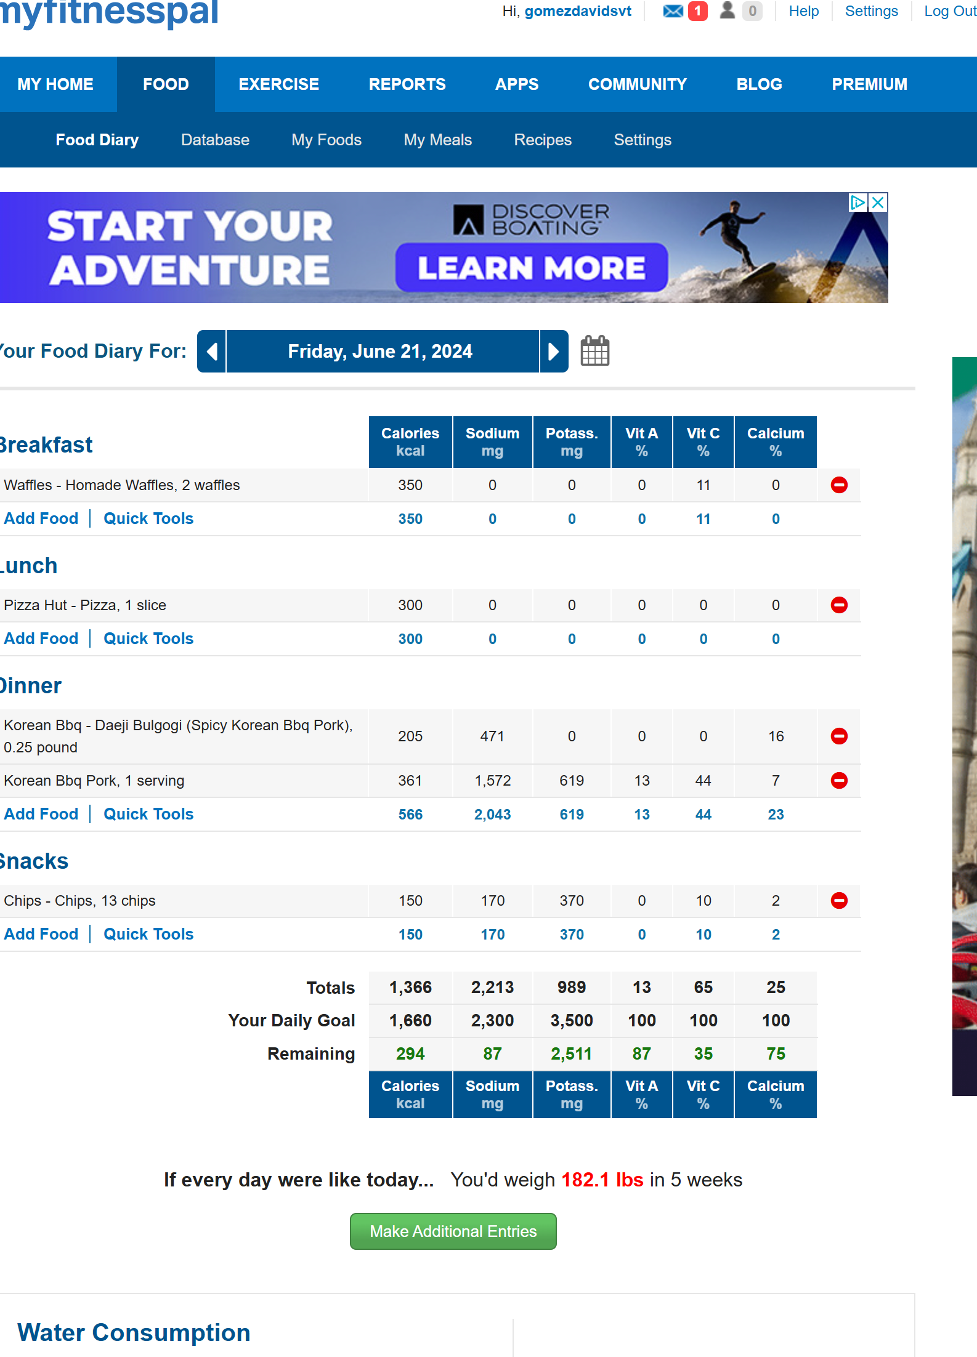Click the Help link
Image resolution: width=977 pixels, height=1357 pixels.
(x=804, y=11)
